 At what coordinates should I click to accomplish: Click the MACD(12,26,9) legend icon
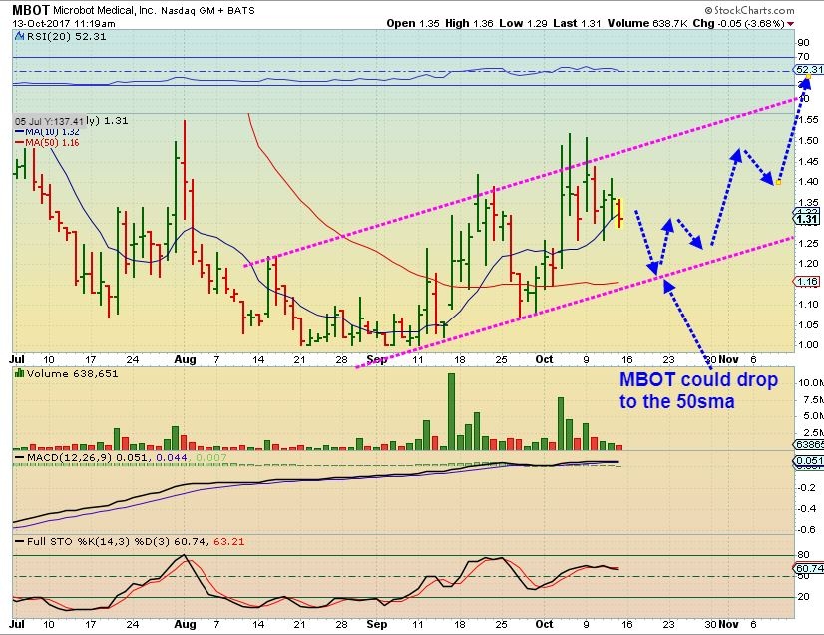[x=21, y=457]
